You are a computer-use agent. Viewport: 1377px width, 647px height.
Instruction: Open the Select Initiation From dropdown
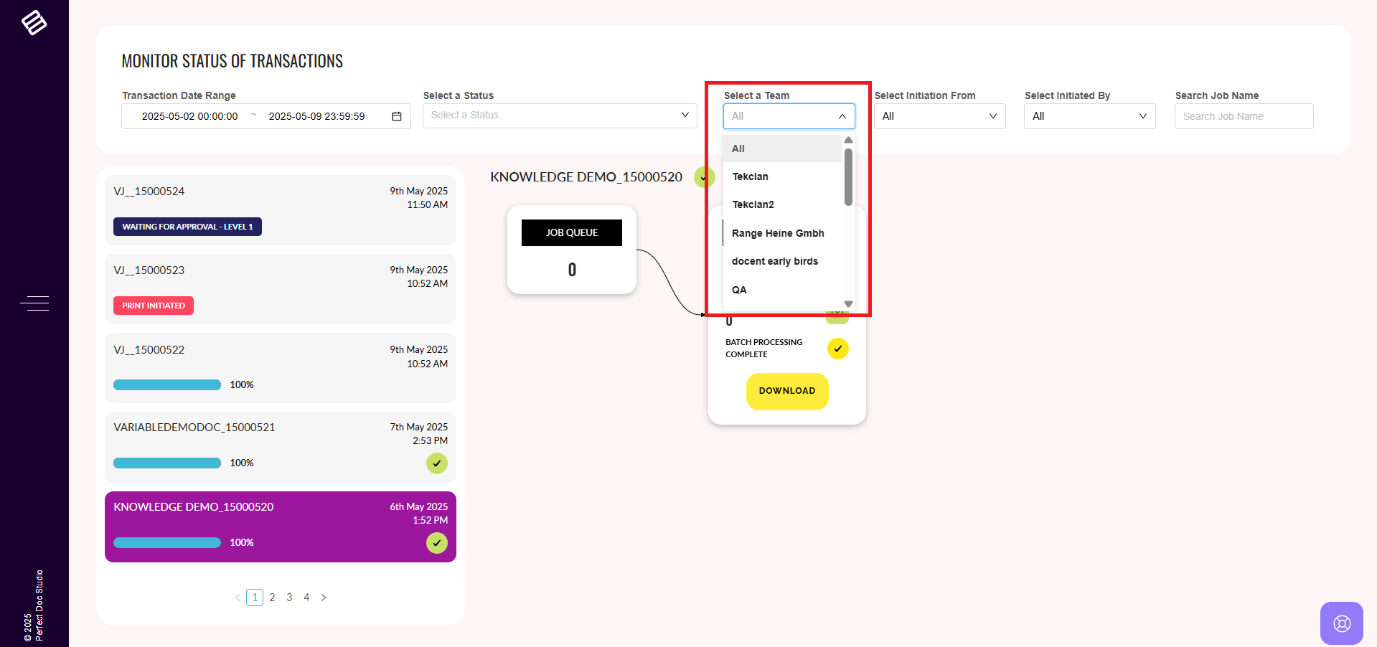pos(939,116)
